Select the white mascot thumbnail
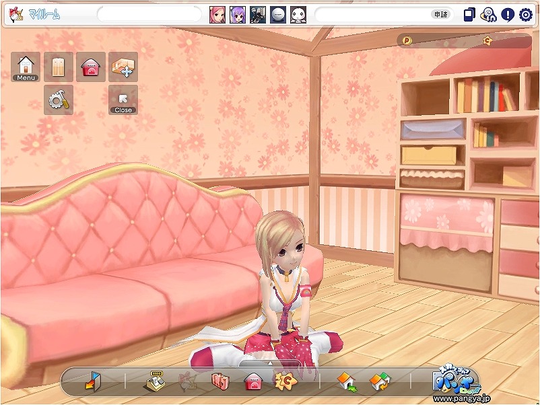Viewport: 540px width, 405px height. click(x=298, y=15)
